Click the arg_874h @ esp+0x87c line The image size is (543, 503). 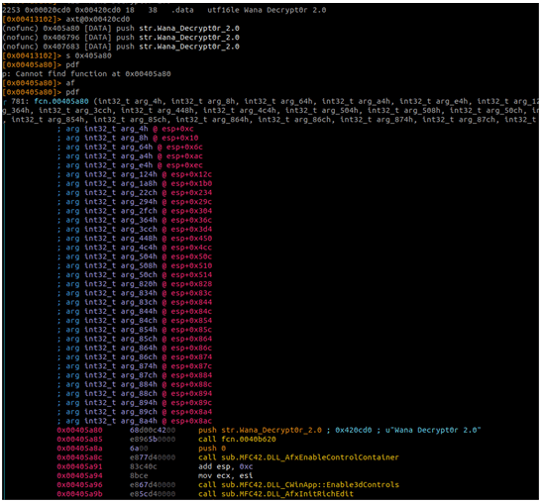(135, 366)
